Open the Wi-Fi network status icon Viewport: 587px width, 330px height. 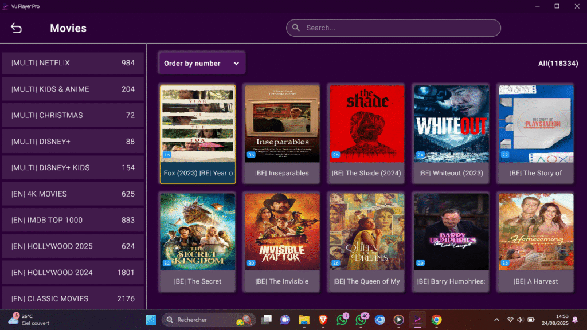coord(510,320)
